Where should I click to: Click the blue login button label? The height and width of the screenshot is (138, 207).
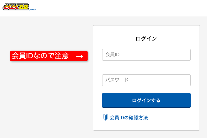146,100
